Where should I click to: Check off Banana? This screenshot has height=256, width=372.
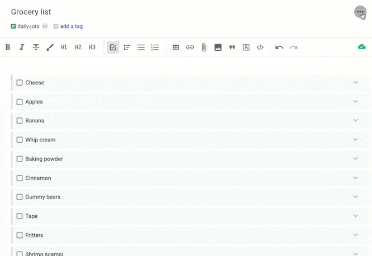pyautogui.click(x=20, y=121)
